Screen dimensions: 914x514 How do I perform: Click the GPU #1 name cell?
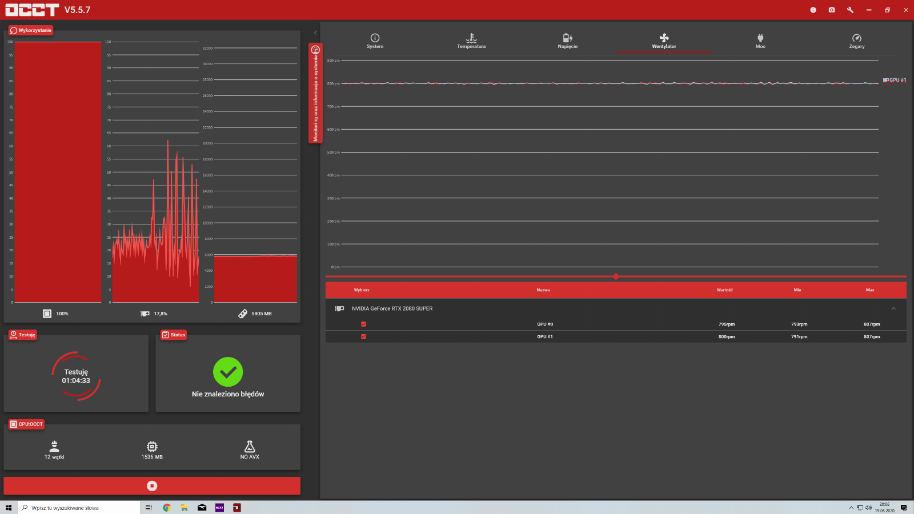click(545, 336)
